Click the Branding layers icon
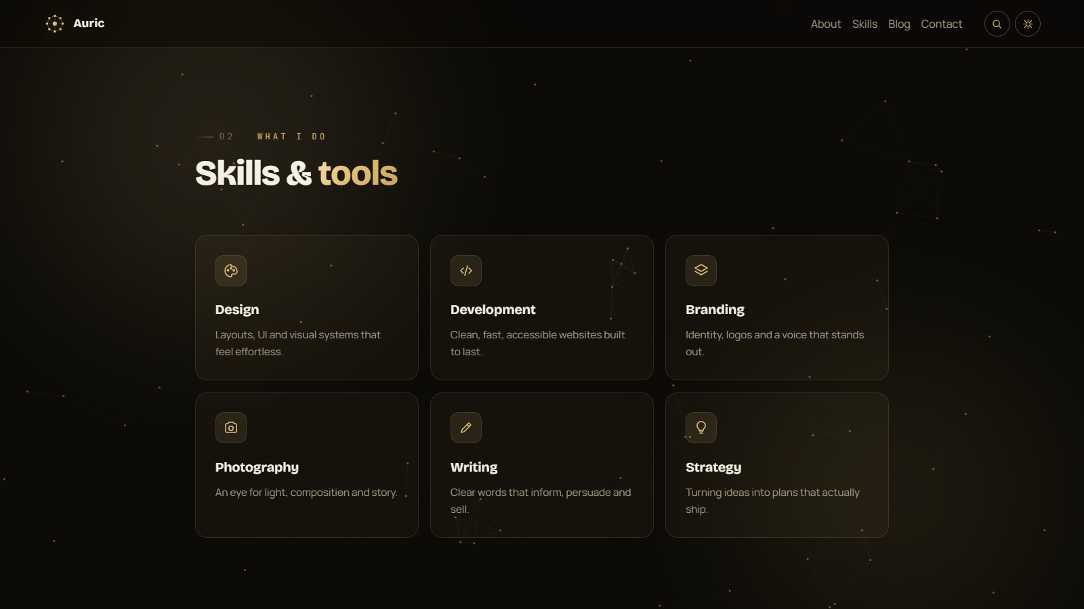This screenshot has width=1084, height=609. pyautogui.click(x=701, y=271)
